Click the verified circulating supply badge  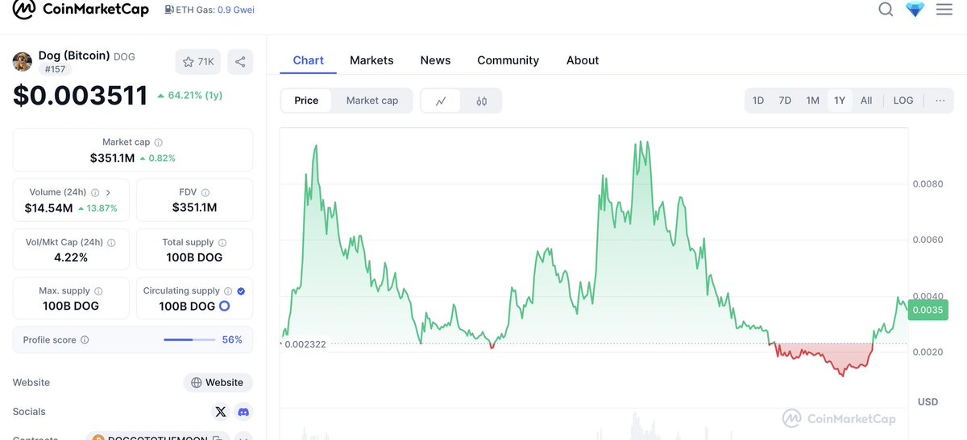pos(242,291)
